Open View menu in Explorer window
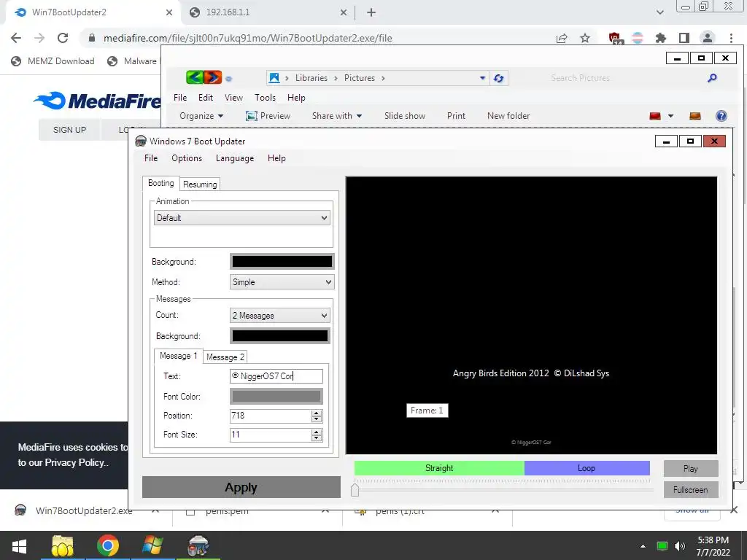Image resolution: width=747 pixels, height=560 pixels. point(233,98)
